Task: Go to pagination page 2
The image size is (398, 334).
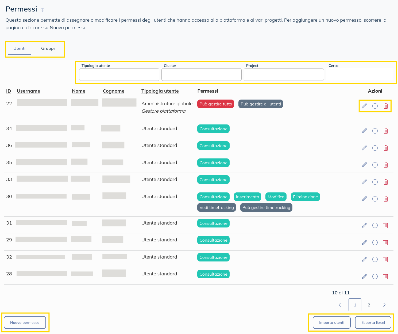Action: [369, 305]
